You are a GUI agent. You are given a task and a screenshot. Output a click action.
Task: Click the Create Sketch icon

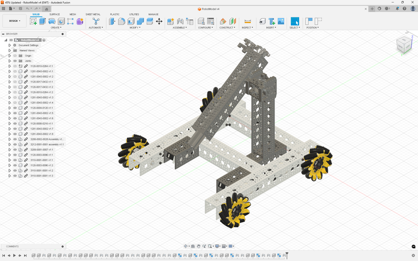(33, 21)
